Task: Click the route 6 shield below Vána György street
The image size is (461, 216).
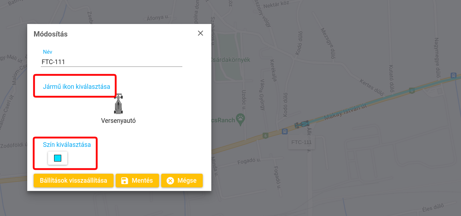Action: pos(265,135)
